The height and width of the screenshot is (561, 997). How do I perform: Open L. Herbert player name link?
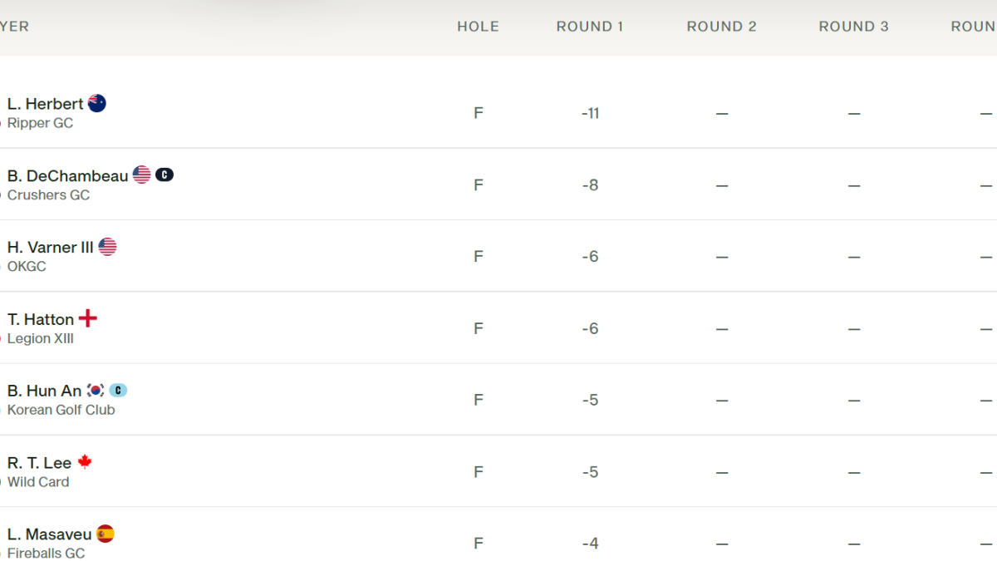[46, 104]
